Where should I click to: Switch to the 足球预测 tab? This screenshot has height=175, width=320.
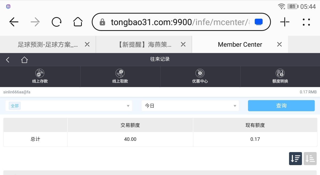tap(48, 45)
